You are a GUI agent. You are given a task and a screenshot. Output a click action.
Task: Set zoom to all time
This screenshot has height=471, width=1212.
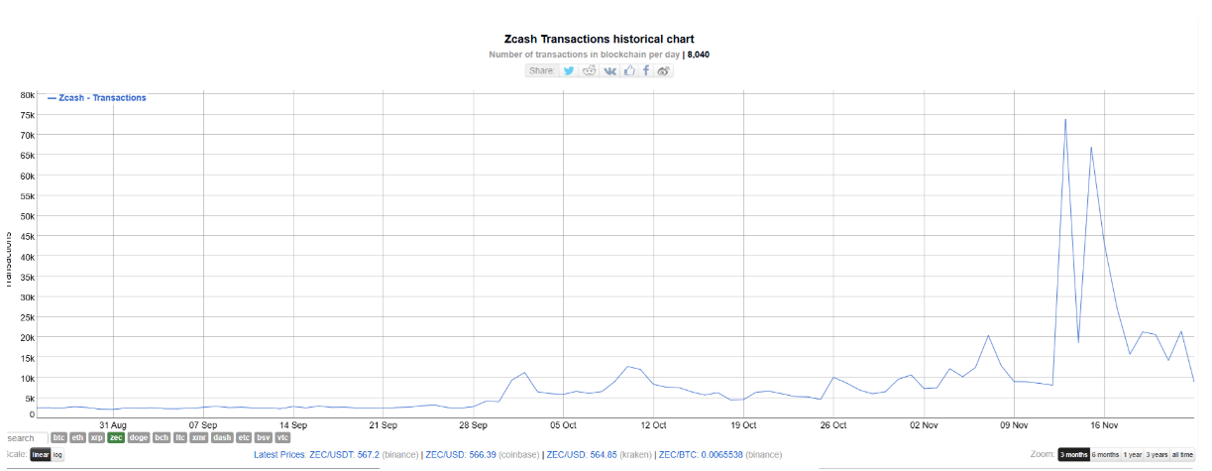point(1182,454)
